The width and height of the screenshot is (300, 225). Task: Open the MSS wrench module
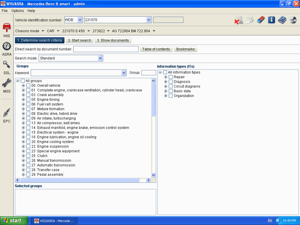point(7,86)
